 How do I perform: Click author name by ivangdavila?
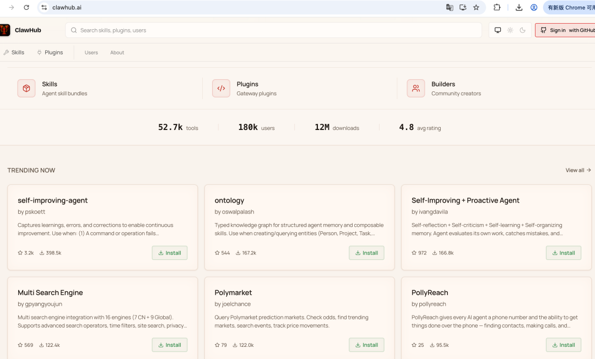tap(430, 212)
